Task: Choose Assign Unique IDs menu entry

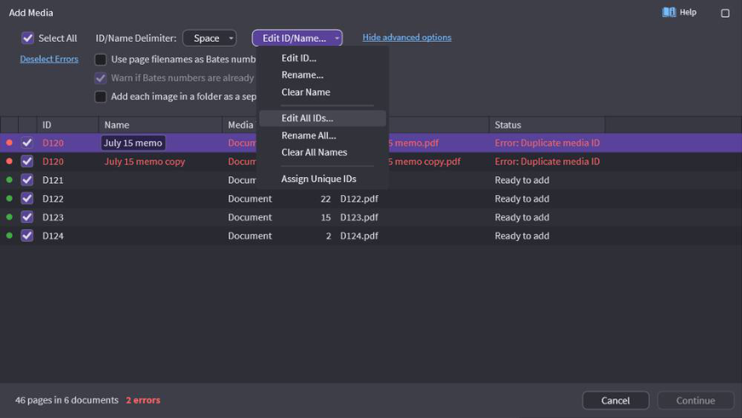Action: pyautogui.click(x=319, y=179)
